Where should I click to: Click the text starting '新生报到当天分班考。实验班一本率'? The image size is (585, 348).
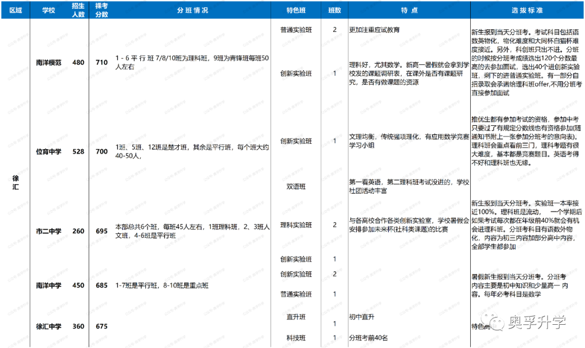[x=526, y=225]
